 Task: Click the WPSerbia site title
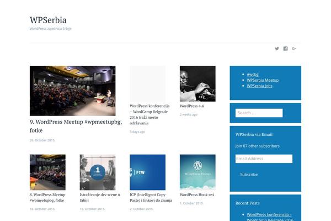[x=48, y=20]
